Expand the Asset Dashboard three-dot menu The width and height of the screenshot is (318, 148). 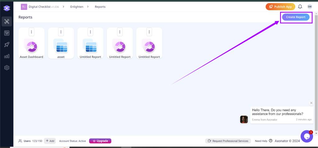click(31, 32)
